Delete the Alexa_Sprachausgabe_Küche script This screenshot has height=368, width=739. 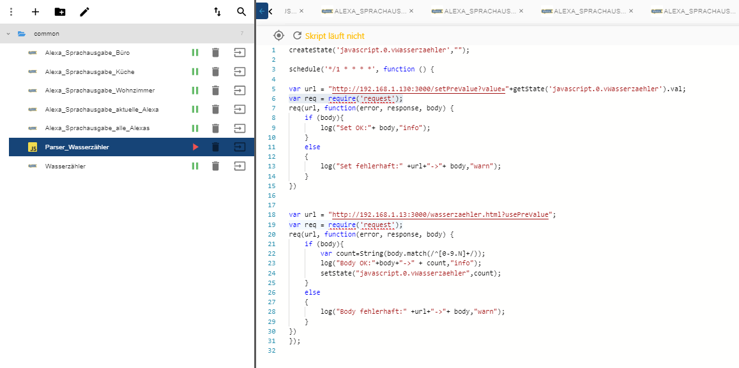215,71
